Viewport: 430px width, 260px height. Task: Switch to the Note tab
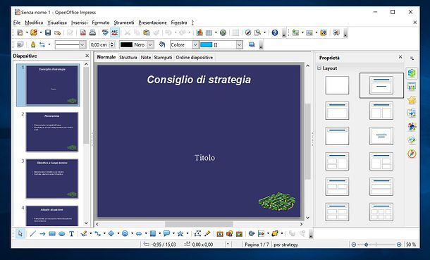pos(146,57)
